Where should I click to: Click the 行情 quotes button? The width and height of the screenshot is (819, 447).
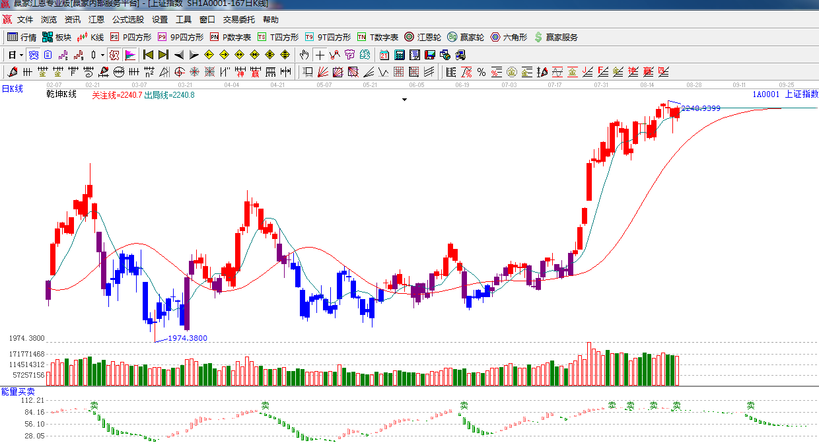coord(22,38)
